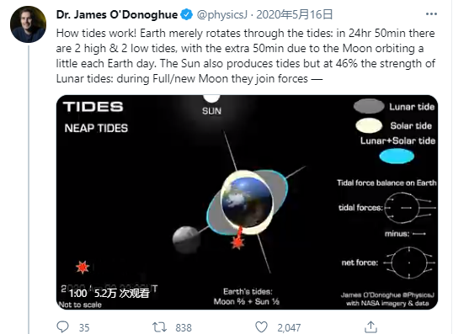453x334 pixels.
Task: Open the tweet date 2020年5月16日
Action: click(x=295, y=14)
